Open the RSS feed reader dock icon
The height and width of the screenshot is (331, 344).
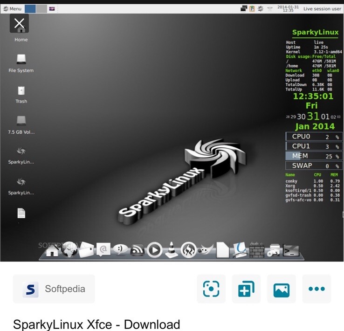[137, 250]
